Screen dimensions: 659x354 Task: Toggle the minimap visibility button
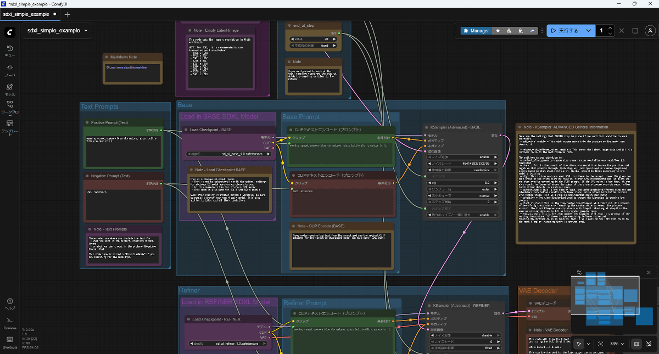[x=636, y=344]
